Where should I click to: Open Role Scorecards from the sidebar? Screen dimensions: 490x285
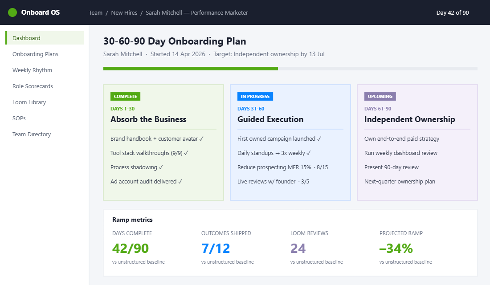click(x=33, y=86)
